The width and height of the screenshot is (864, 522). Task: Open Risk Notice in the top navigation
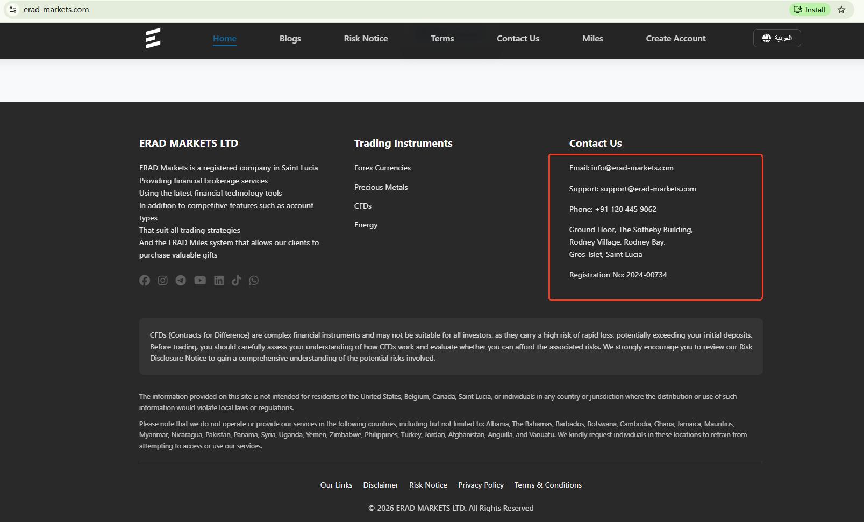pos(366,38)
